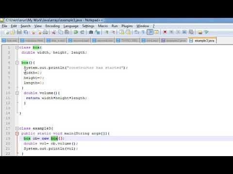This screenshot has width=233, height=174.
Task: Click the 'System.out.println(vol);' line
Action: click(x=50, y=148)
